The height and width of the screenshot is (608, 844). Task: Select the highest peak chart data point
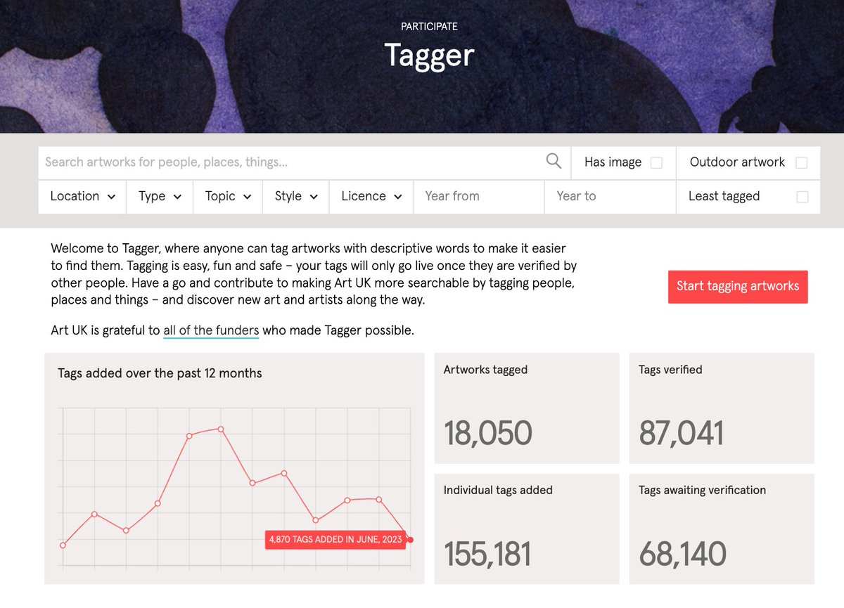pos(221,429)
